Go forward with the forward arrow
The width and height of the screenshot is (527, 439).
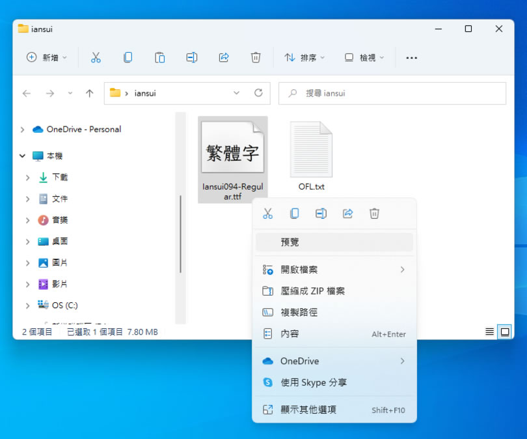(49, 93)
